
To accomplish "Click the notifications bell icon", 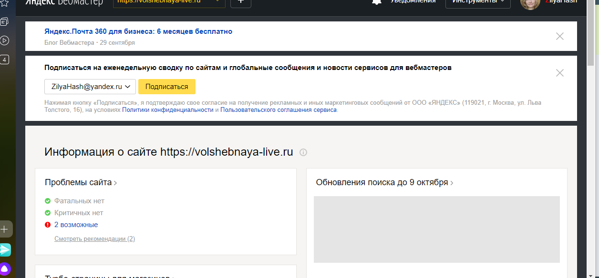I will (377, 1).
